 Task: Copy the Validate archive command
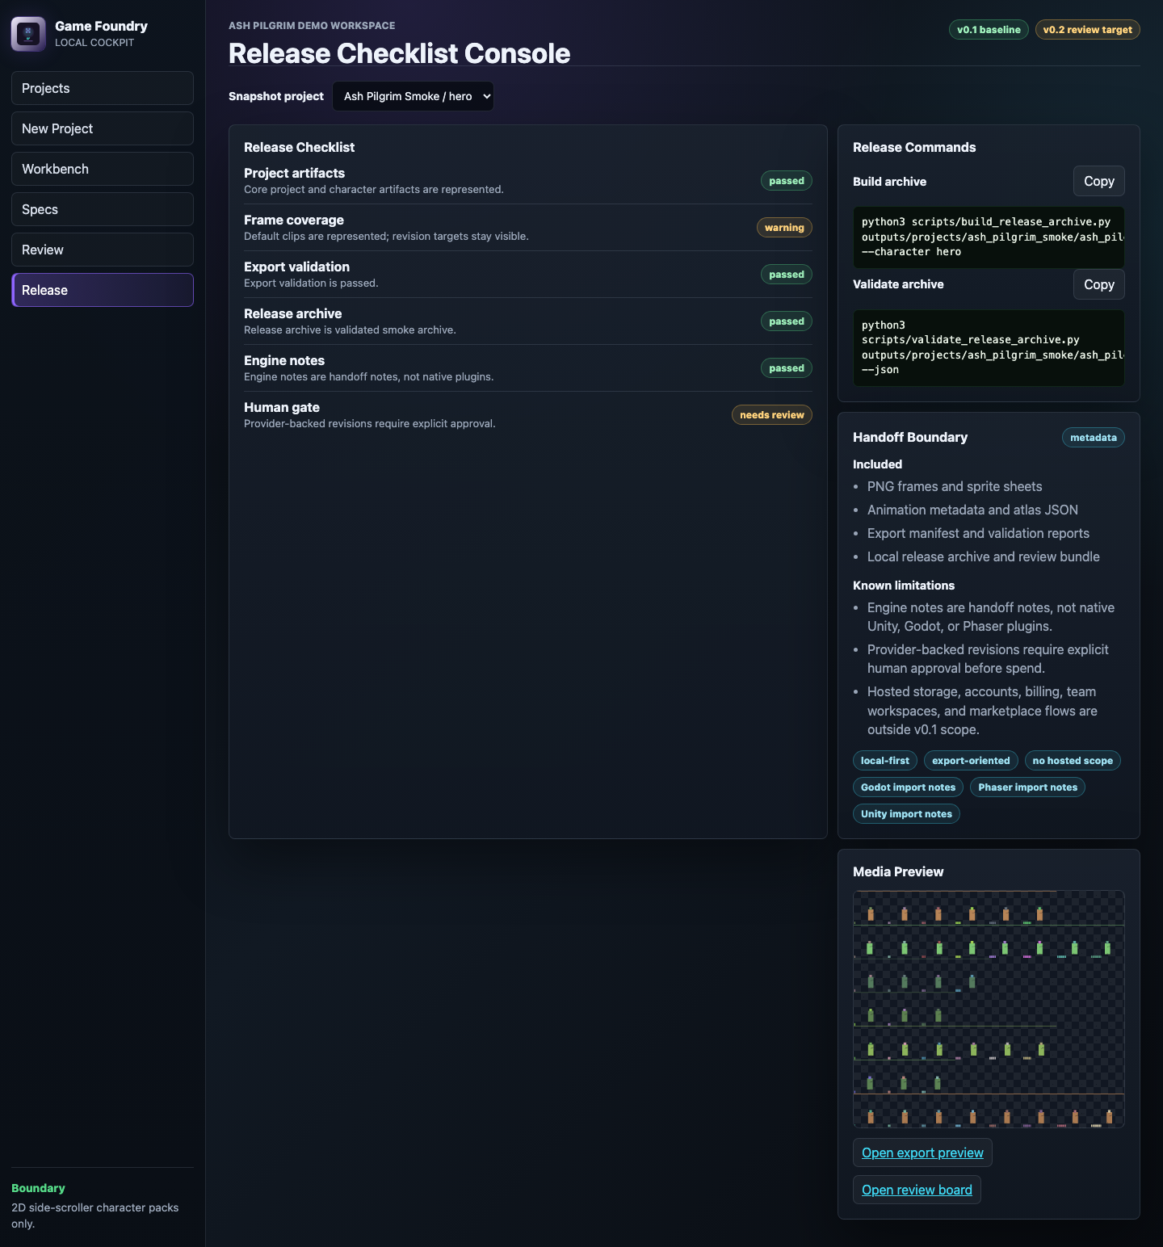click(1098, 284)
